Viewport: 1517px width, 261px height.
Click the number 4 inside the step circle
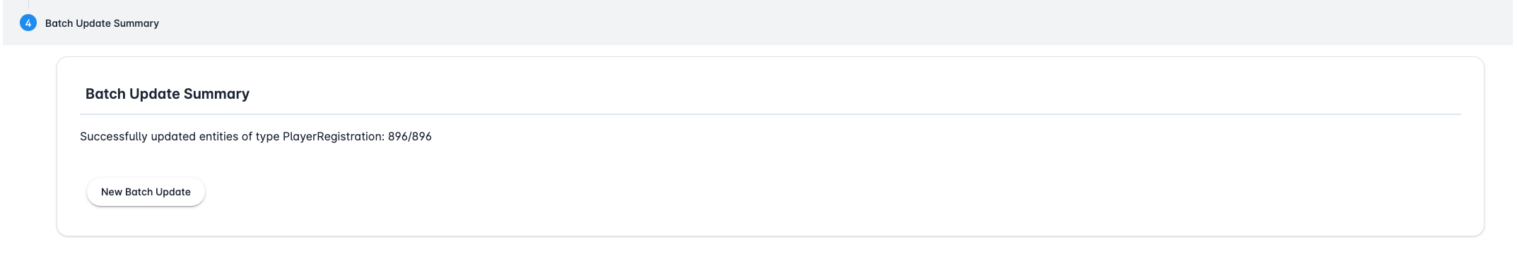(28, 23)
